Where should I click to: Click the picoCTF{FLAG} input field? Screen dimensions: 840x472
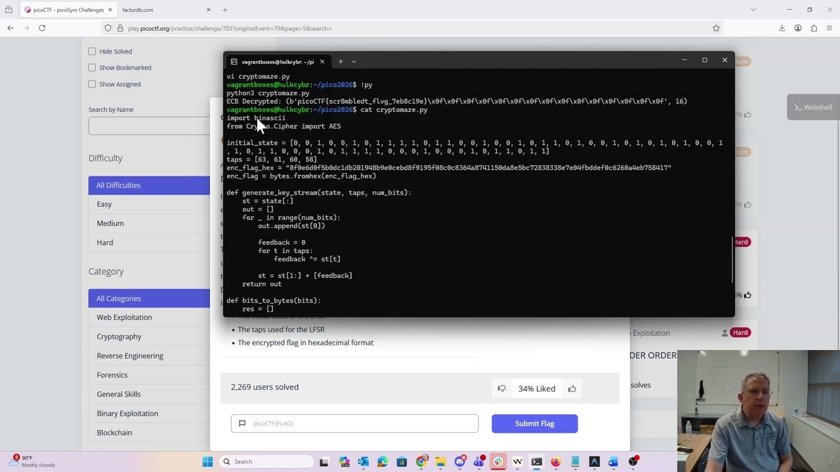tap(354, 423)
